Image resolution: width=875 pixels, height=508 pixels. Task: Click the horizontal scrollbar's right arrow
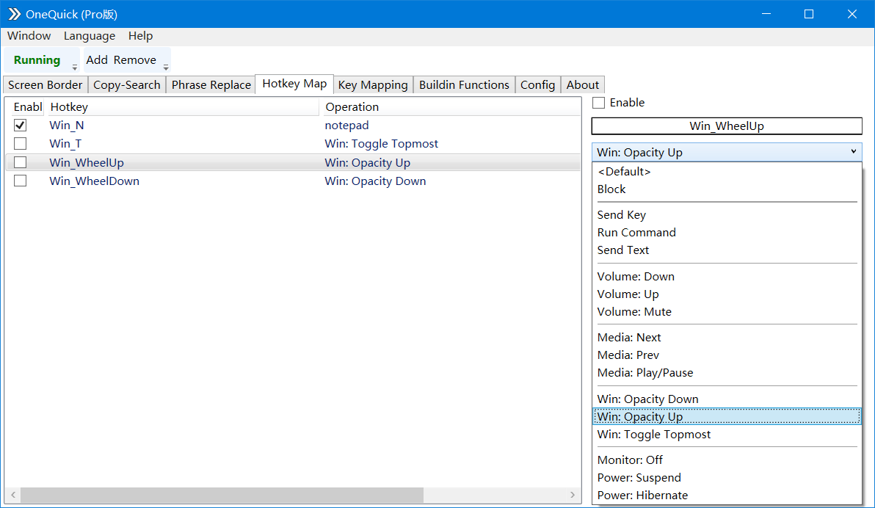pyautogui.click(x=573, y=495)
